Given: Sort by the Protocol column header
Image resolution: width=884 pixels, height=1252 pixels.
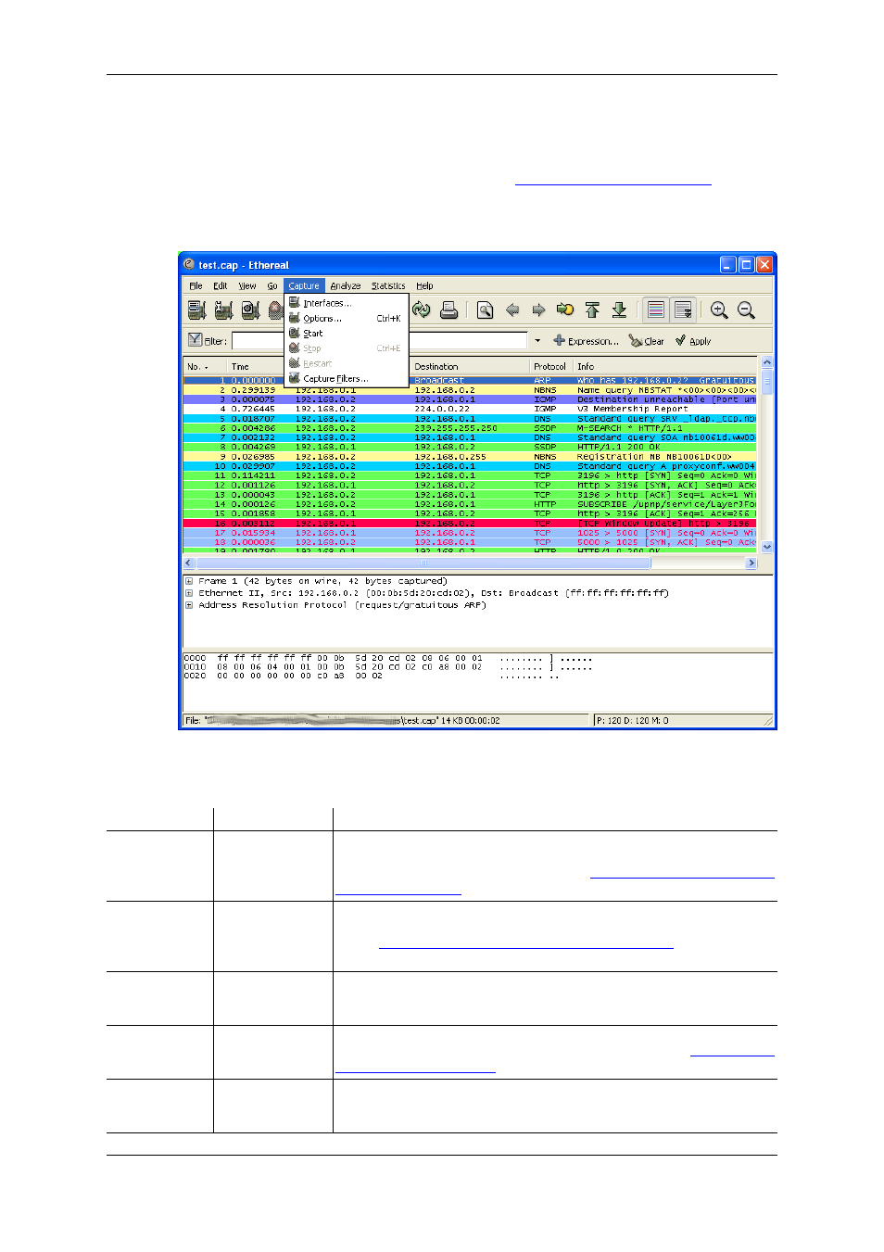Looking at the screenshot, I should (x=551, y=367).
